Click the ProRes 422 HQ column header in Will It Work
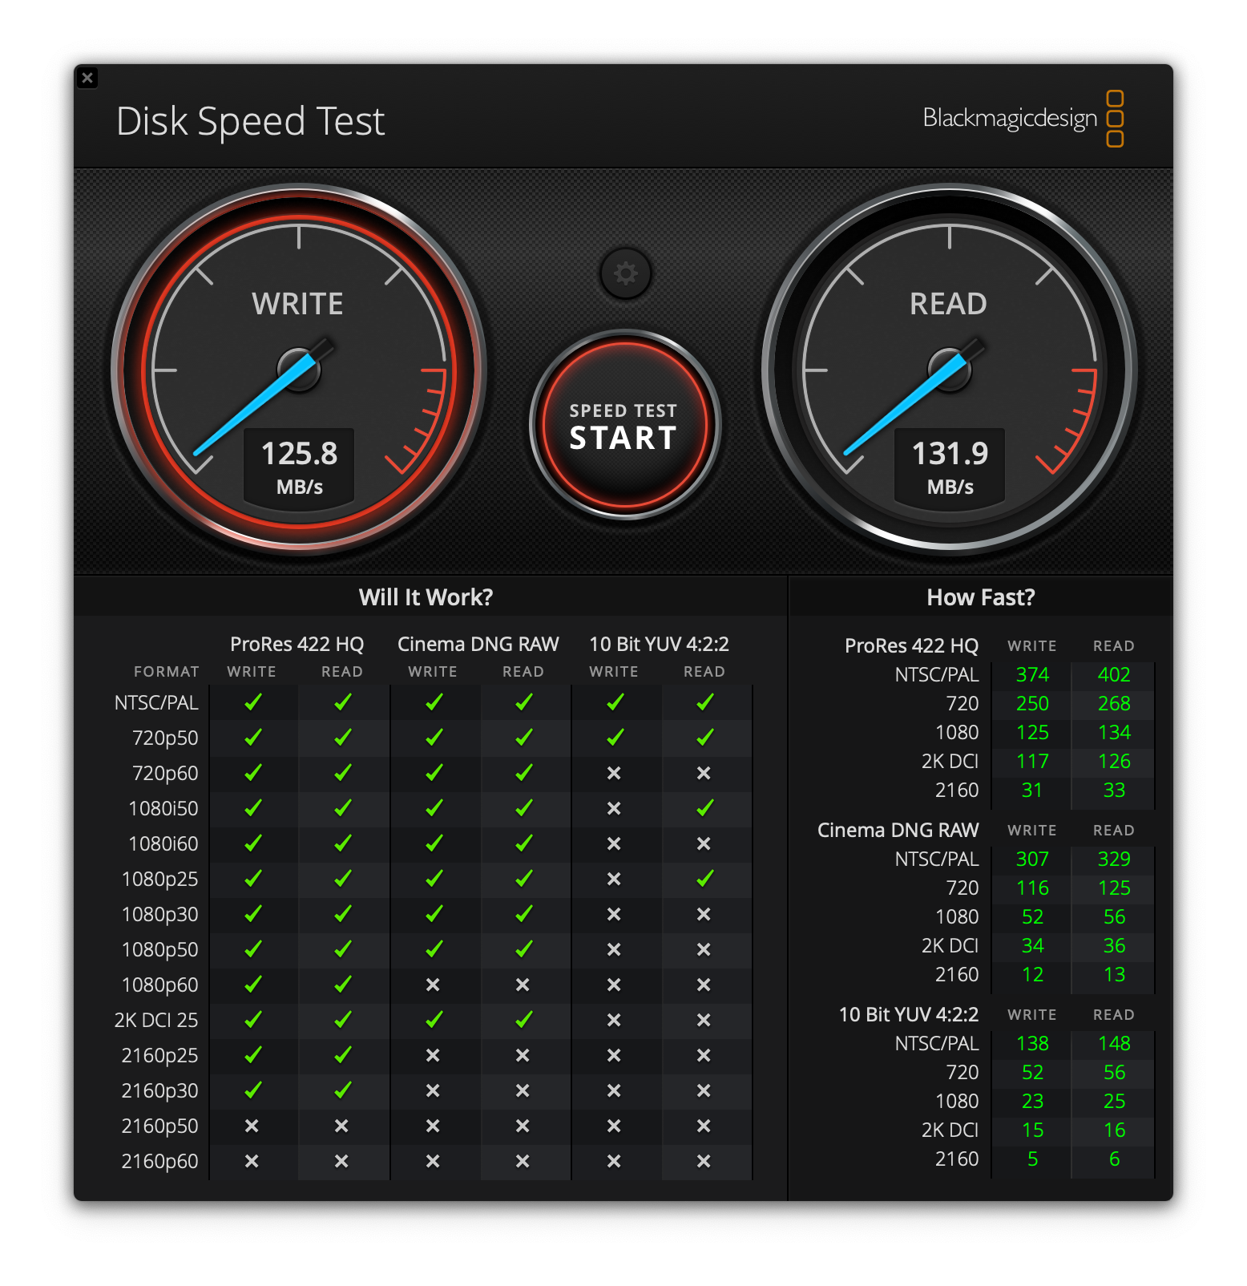This screenshot has height=1286, width=1247. 297,644
